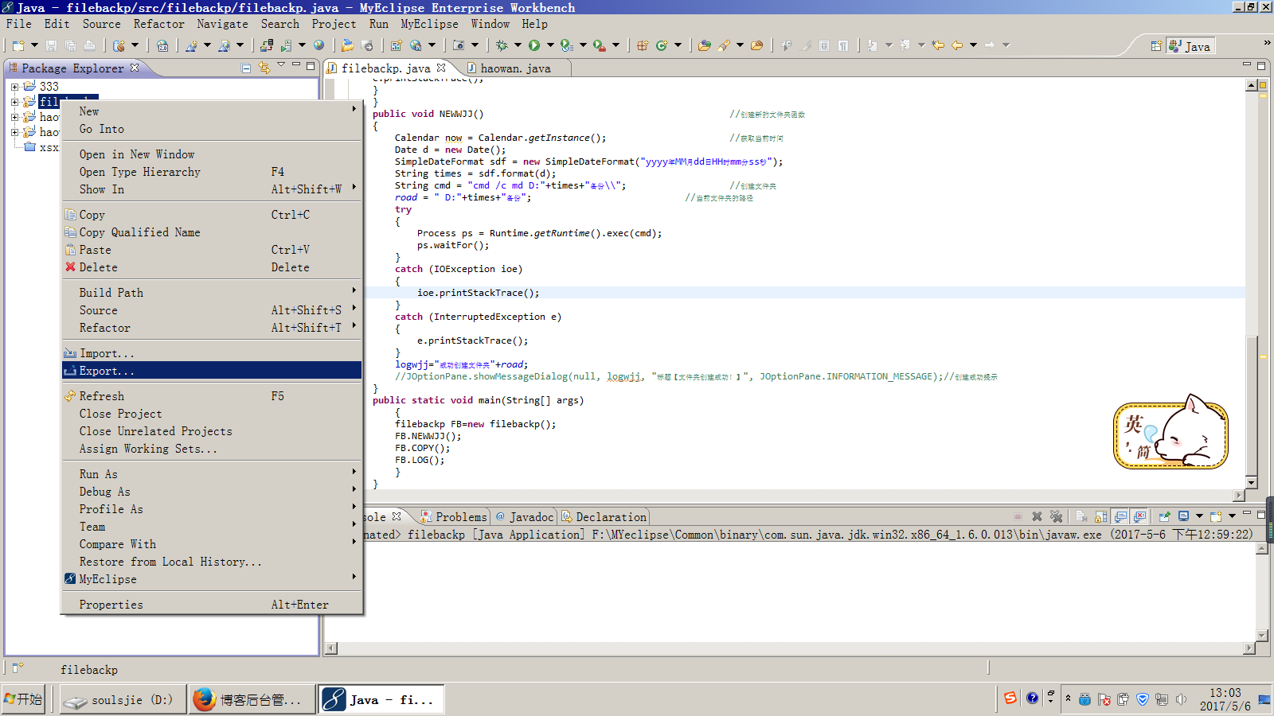The width and height of the screenshot is (1274, 716).
Task: Click the Open Console icon
Action: click(x=1216, y=516)
